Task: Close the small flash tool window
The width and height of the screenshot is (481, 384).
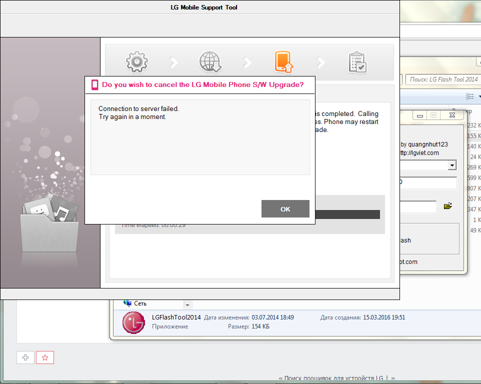Action: click(452, 115)
